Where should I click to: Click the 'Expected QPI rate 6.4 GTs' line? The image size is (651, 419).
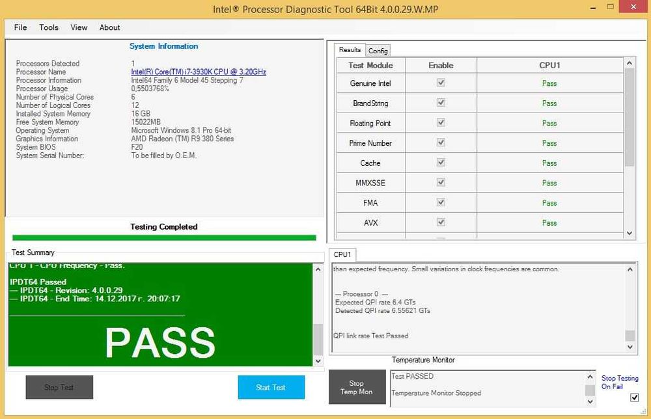(x=376, y=302)
